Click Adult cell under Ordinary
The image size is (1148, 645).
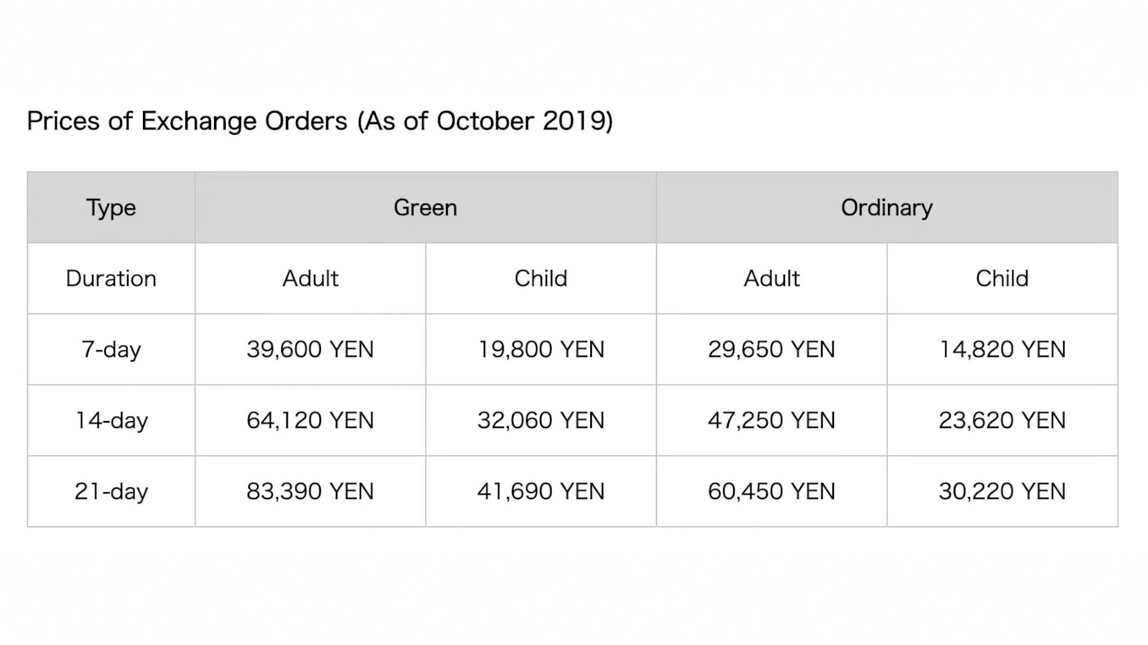click(772, 278)
